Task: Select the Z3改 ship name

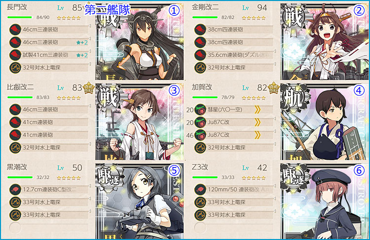Action: click(x=200, y=167)
